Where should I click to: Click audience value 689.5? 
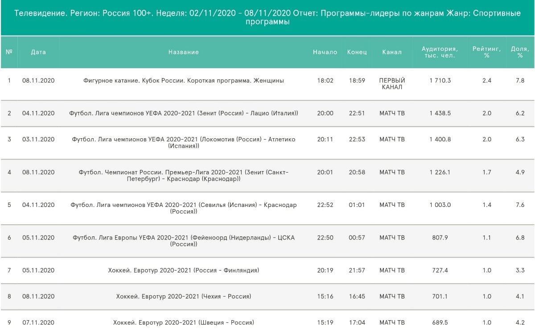(440, 322)
